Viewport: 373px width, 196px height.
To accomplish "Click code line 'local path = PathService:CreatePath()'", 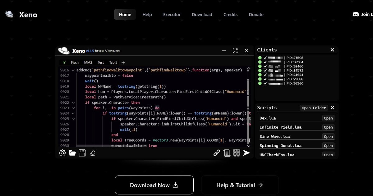I will pos(126,97).
